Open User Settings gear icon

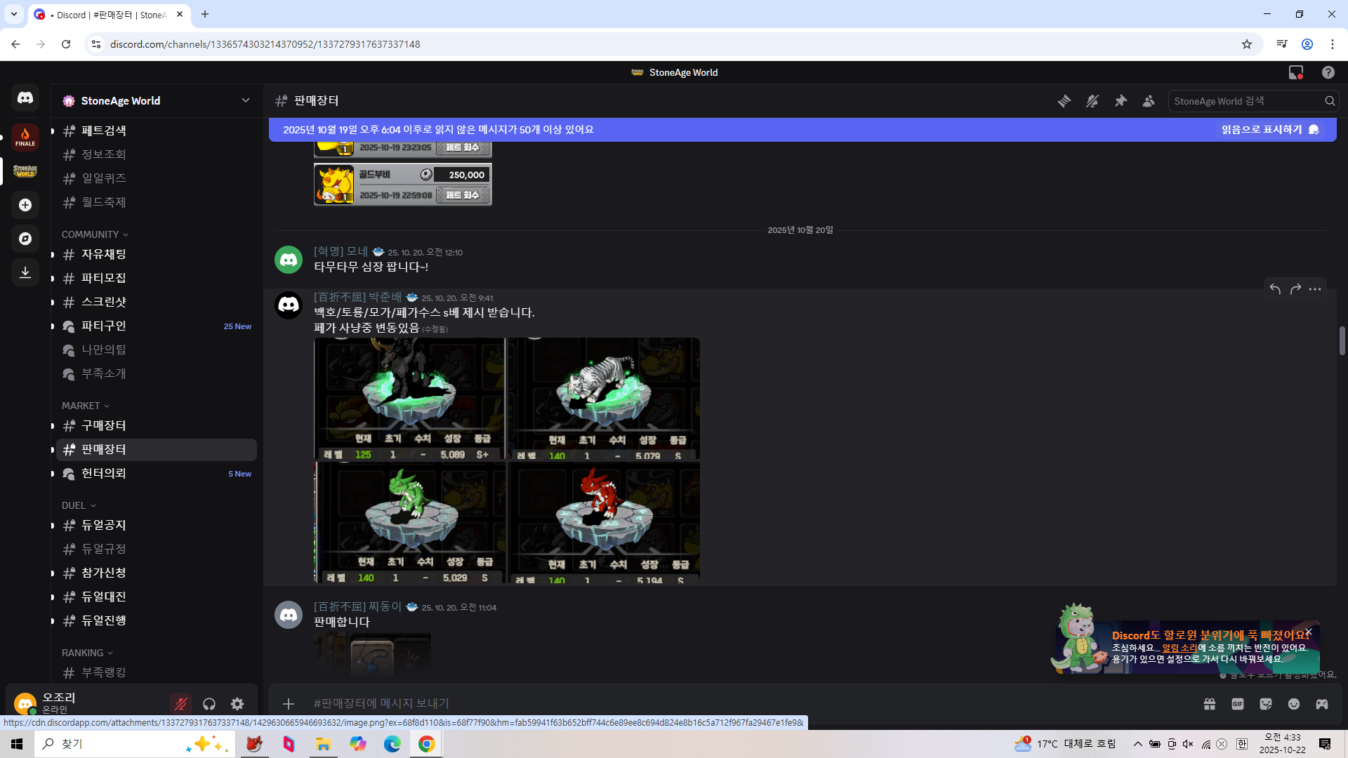click(x=237, y=704)
